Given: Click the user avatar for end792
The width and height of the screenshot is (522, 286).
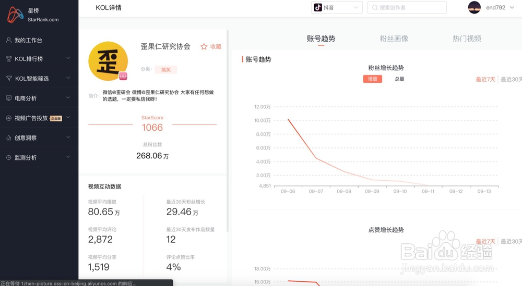Looking at the screenshot, I should (474, 7).
